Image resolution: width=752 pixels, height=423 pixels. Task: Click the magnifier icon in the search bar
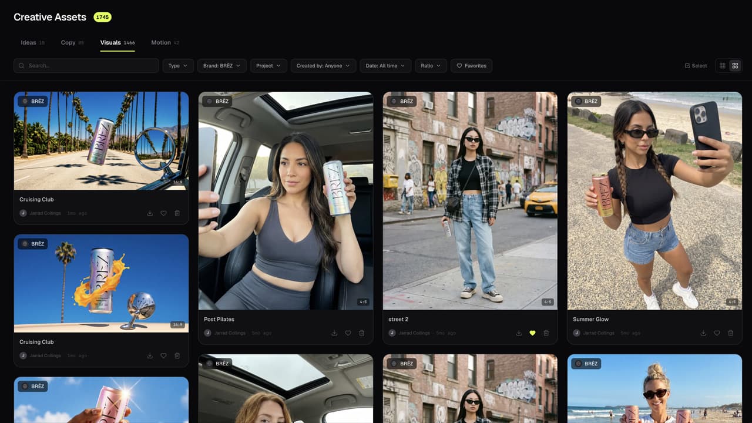[x=22, y=66]
